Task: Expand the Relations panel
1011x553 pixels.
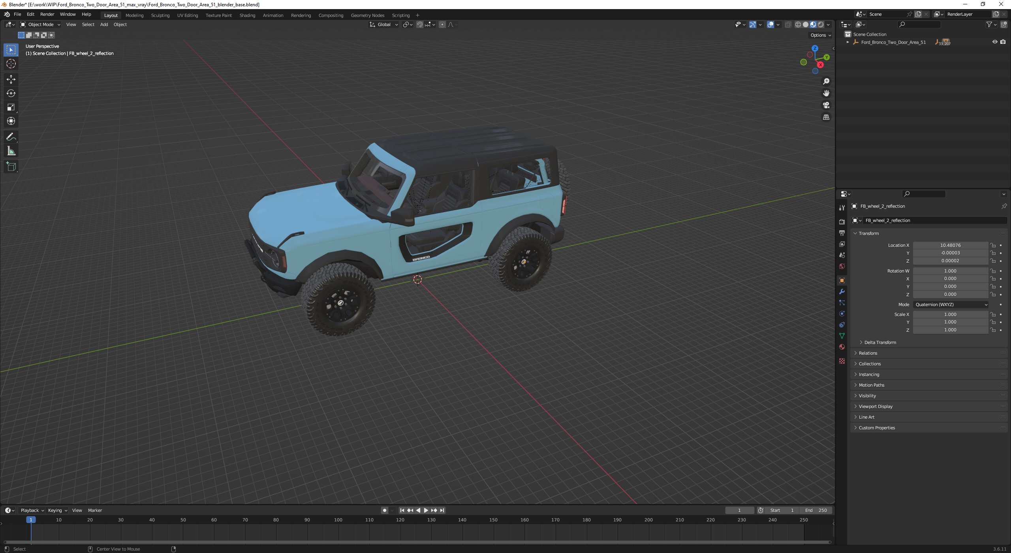Action: pos(867,353)
